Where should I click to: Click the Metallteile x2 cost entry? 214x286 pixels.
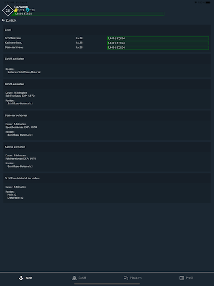point(16,198)
